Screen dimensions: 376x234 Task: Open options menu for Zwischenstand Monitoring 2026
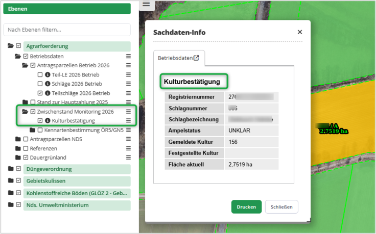click(128, 112)
